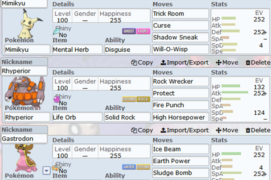Click Rhyperior's Rock type badge
Screen dimensions: 271x180
143,99
